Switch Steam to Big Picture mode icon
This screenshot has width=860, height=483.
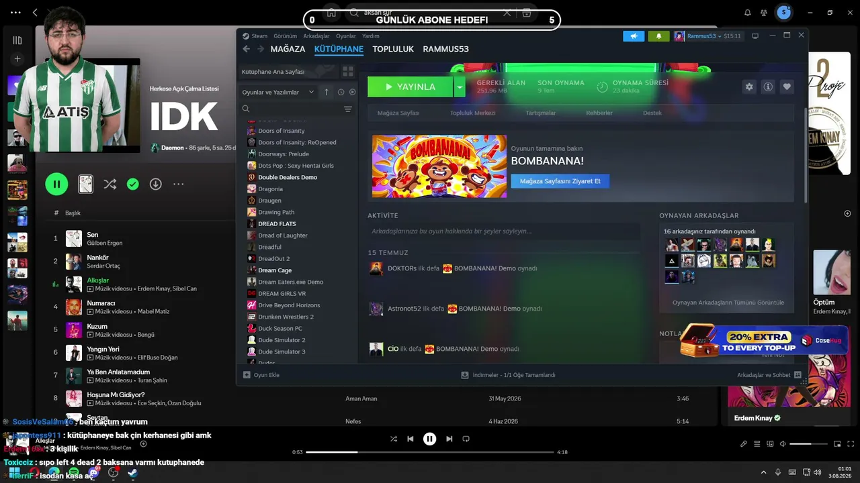pos(755,36)
